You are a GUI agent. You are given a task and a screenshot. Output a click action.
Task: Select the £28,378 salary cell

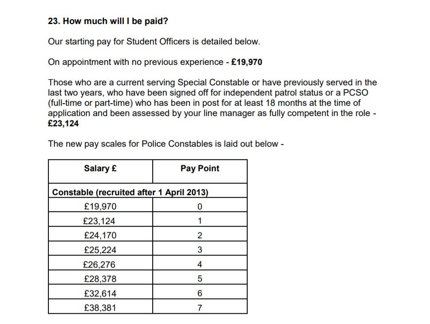click(99, 279)
